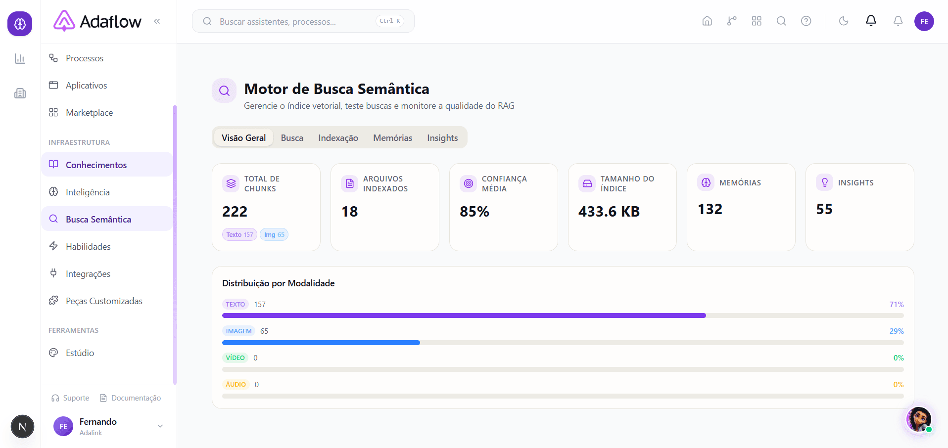This screenshot has height=448, width=948.
Task: Click the Texto 157 badge
Action: click(x=239, y=234)
